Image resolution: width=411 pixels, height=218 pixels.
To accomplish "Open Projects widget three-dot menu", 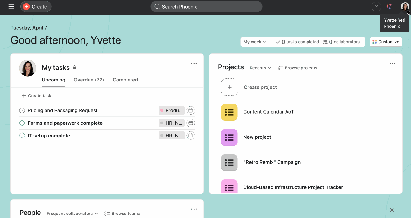I will (393, 64).
